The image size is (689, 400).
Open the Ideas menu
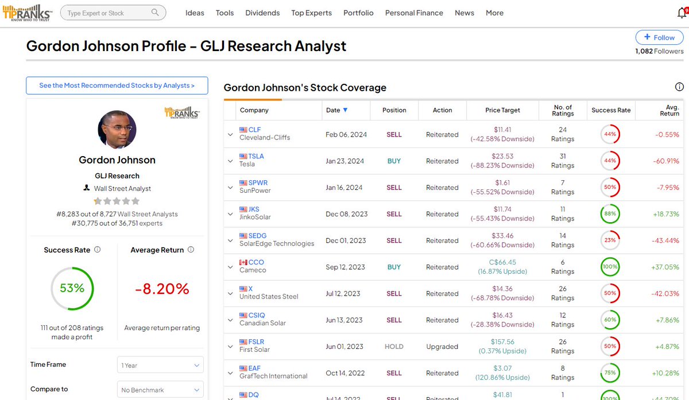click(x=195, y=13)
